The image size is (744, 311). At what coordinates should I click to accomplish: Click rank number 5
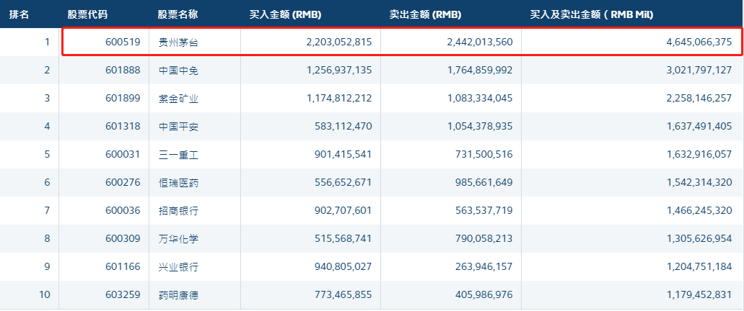click(47, 154)
